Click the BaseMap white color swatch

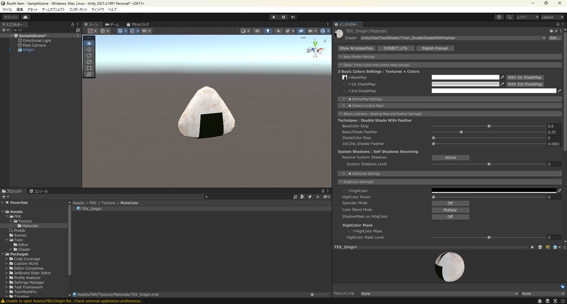coord(465,77)
